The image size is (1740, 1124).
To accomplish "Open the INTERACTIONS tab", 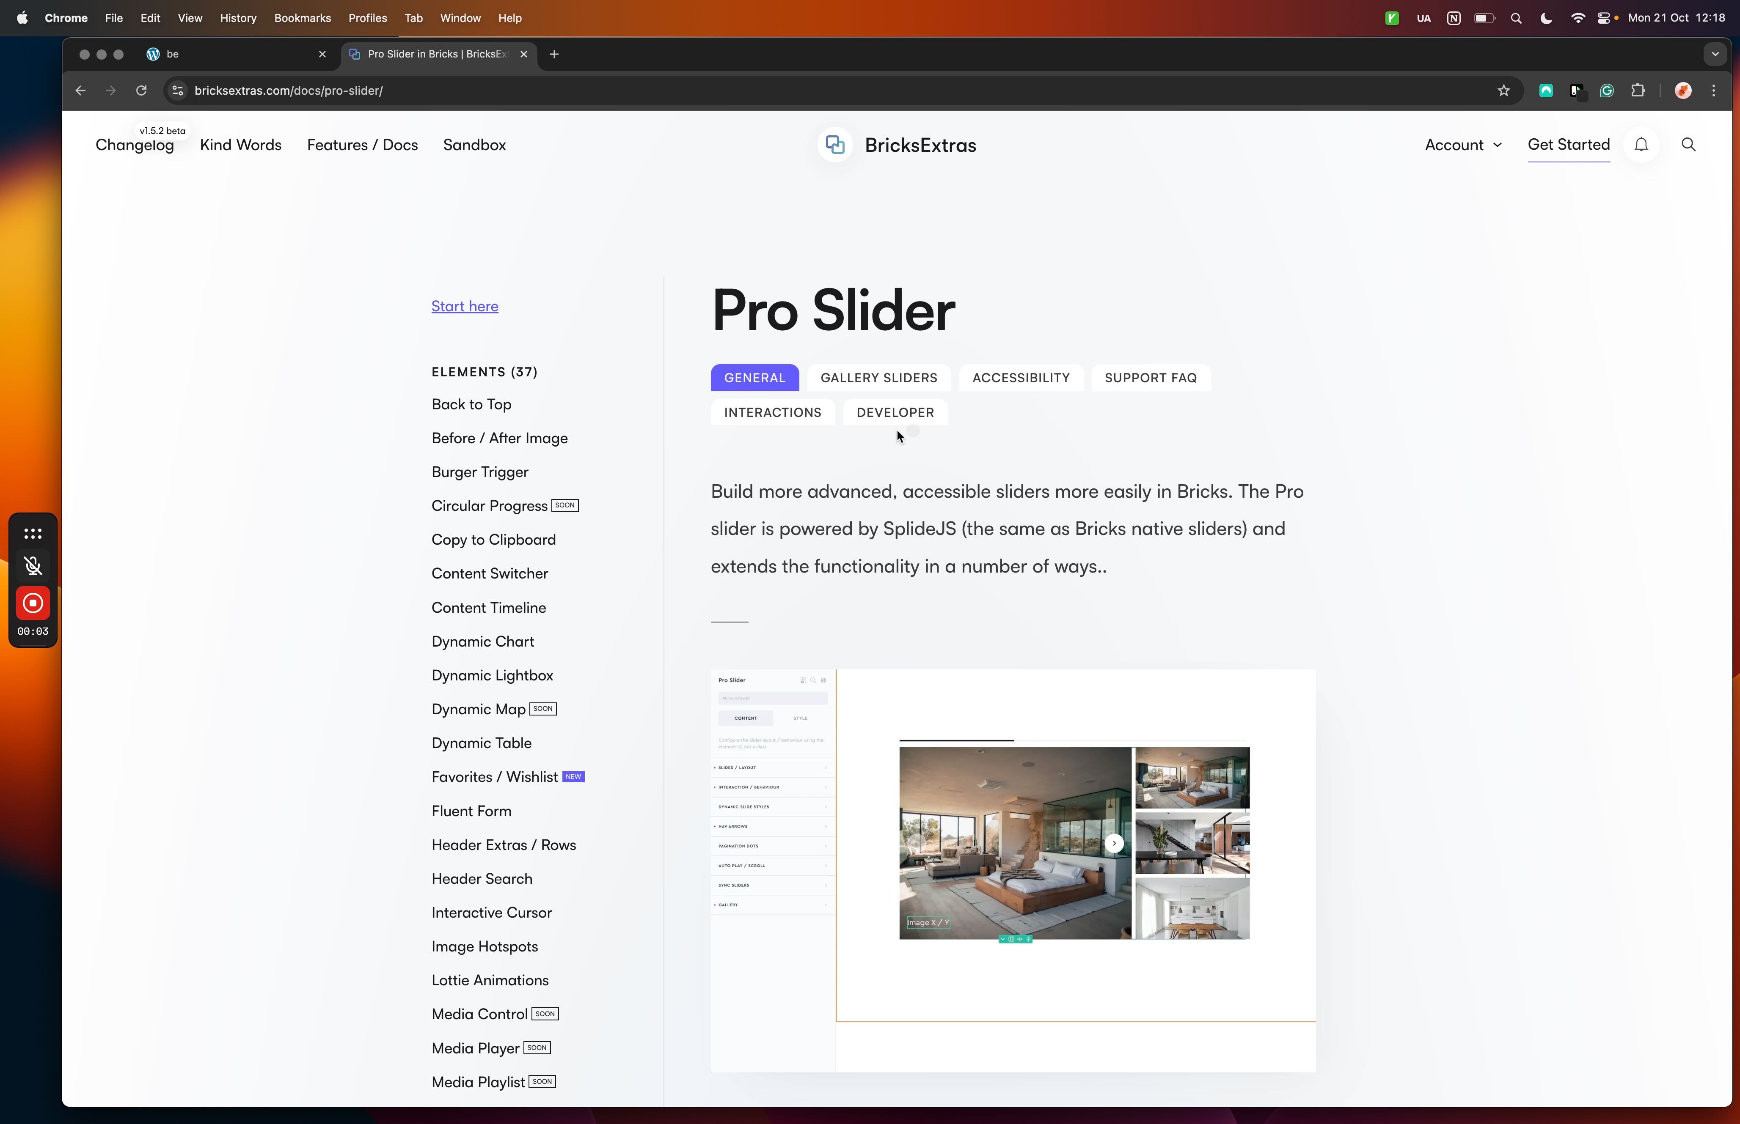I will [x=773, y=412].
